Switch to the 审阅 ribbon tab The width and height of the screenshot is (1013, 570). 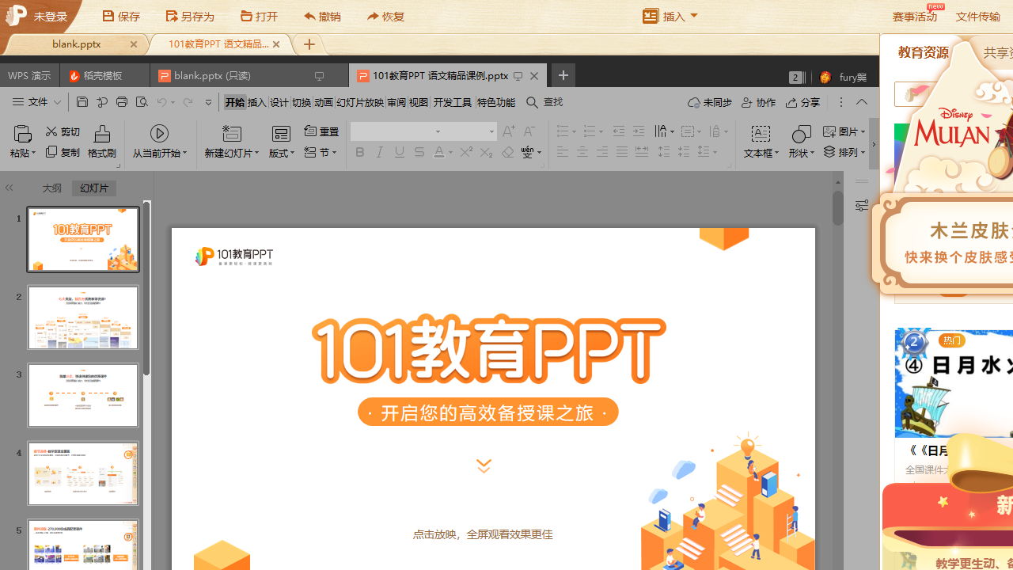[x=396, y=102]
